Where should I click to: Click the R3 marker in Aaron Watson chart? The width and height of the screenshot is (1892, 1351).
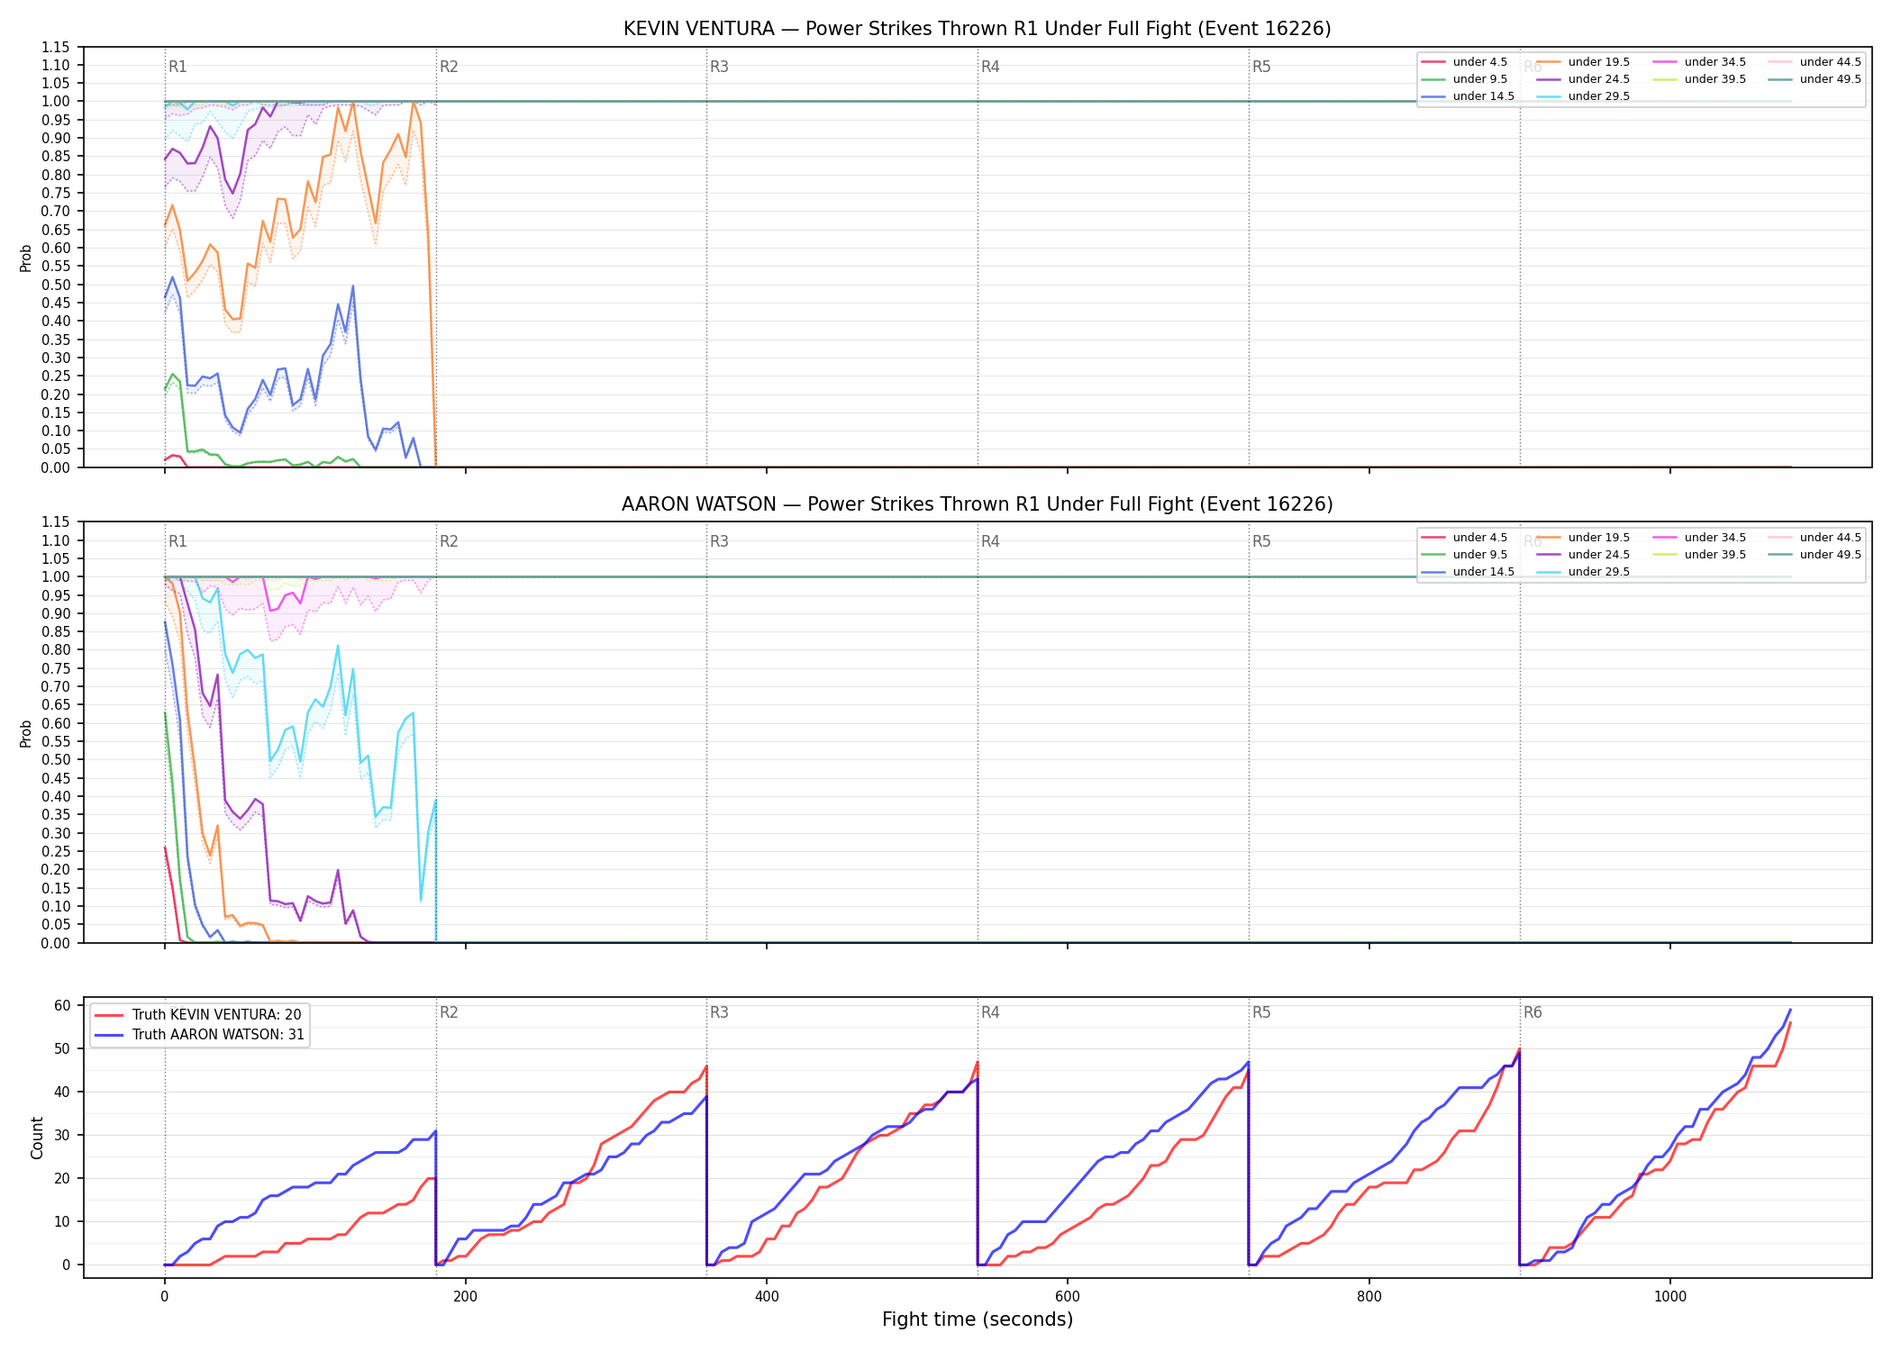[719, 541]
